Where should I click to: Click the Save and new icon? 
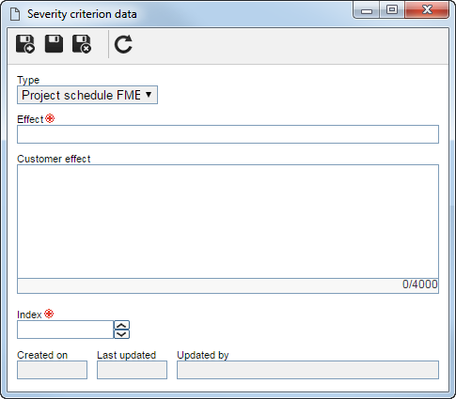(25, 44)
